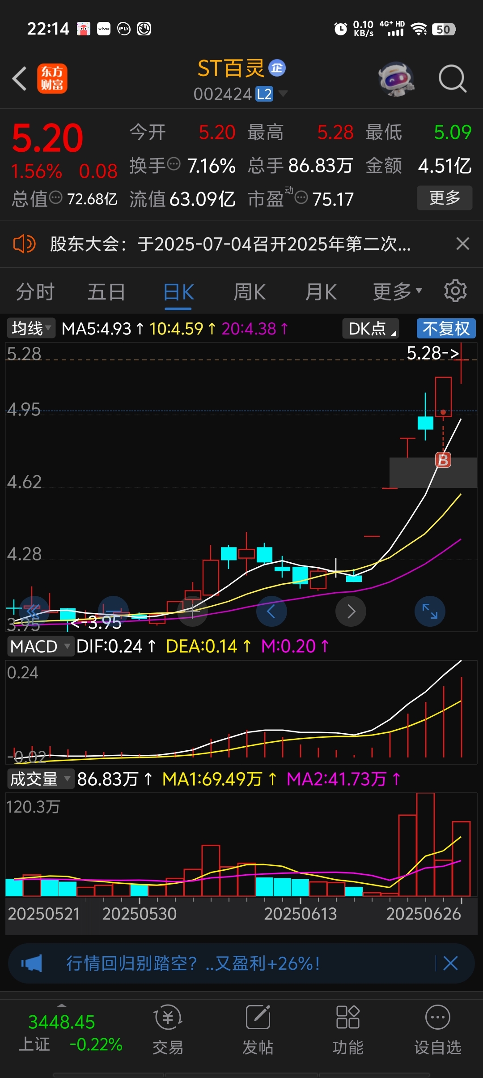
Task: Click the 更多 button beside 市盈
Action: (445, 198)
